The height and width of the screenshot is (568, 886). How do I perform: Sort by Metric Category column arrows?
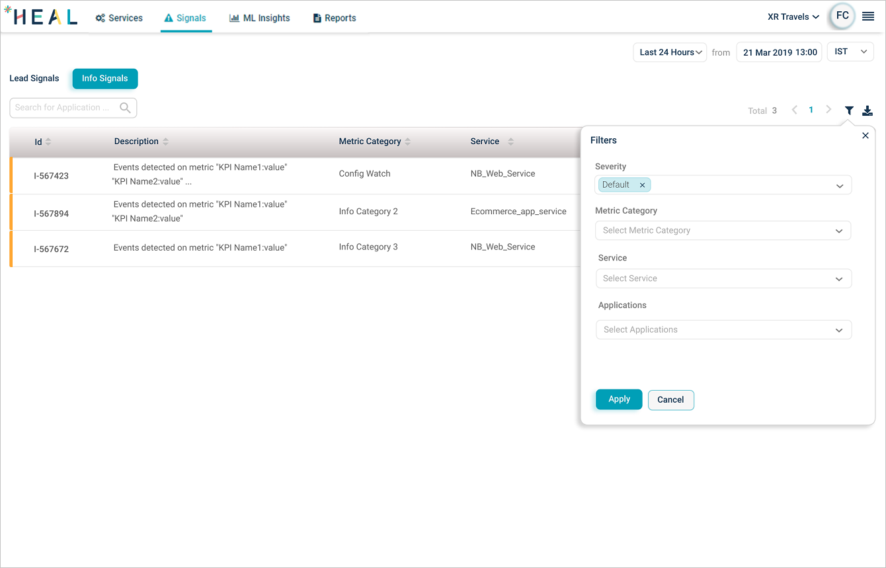point(408,142)
